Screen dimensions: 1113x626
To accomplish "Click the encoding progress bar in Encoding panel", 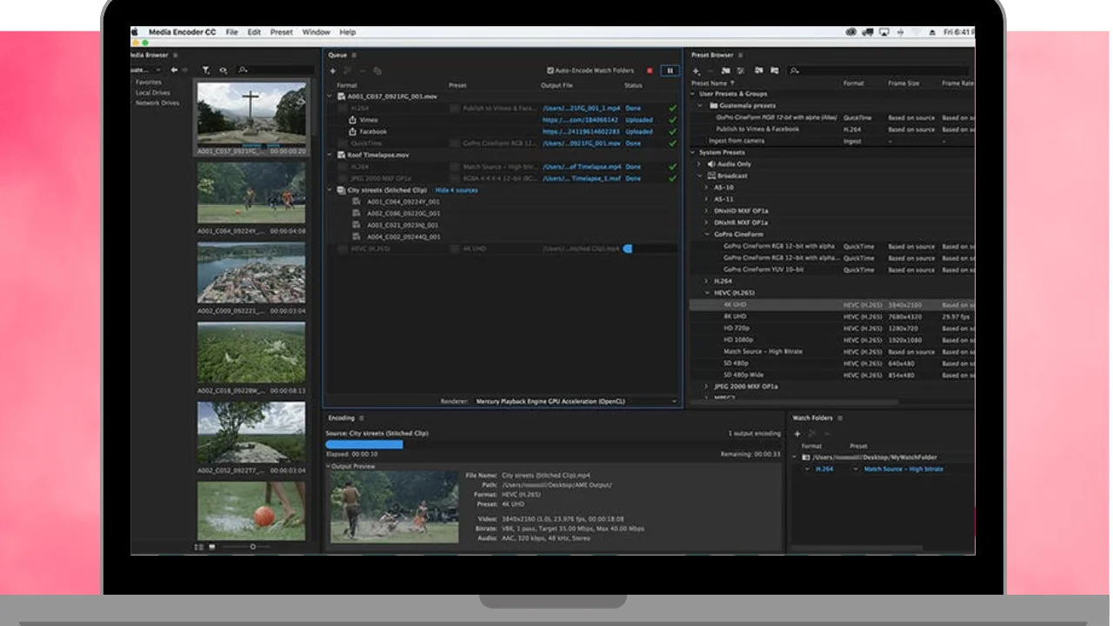I will 552,444.
